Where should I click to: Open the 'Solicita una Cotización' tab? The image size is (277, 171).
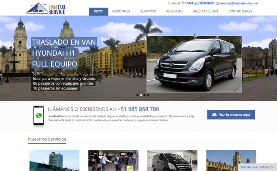pos(257,167)
